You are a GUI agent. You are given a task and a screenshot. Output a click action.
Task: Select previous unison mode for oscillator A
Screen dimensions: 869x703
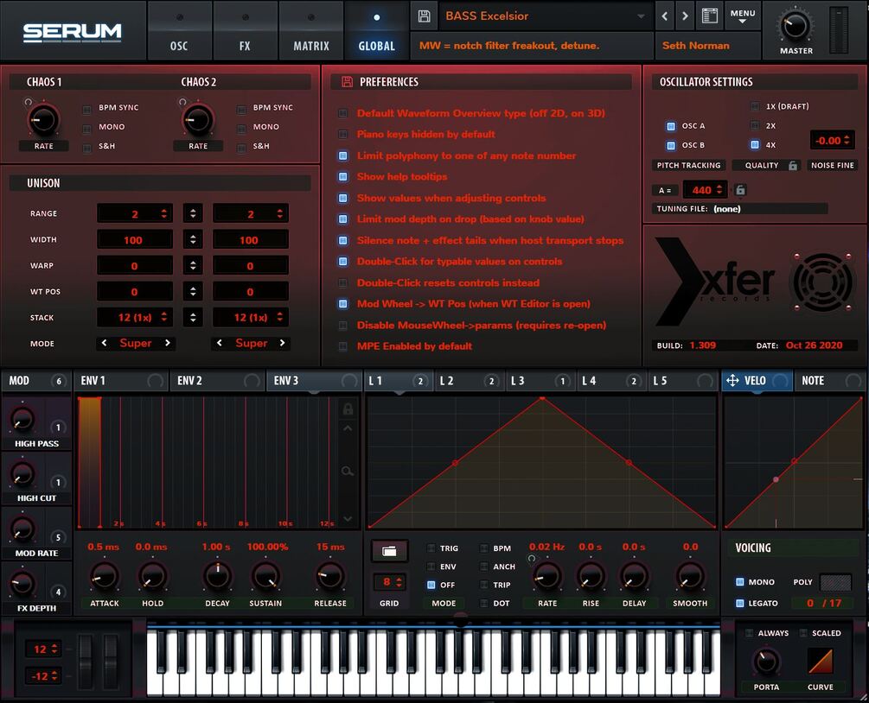coord(104,343)
